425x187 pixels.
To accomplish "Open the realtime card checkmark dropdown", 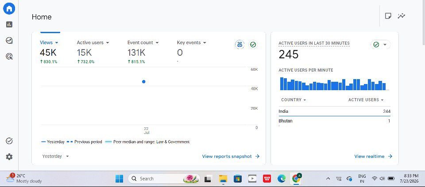I will tap(380, 45).
